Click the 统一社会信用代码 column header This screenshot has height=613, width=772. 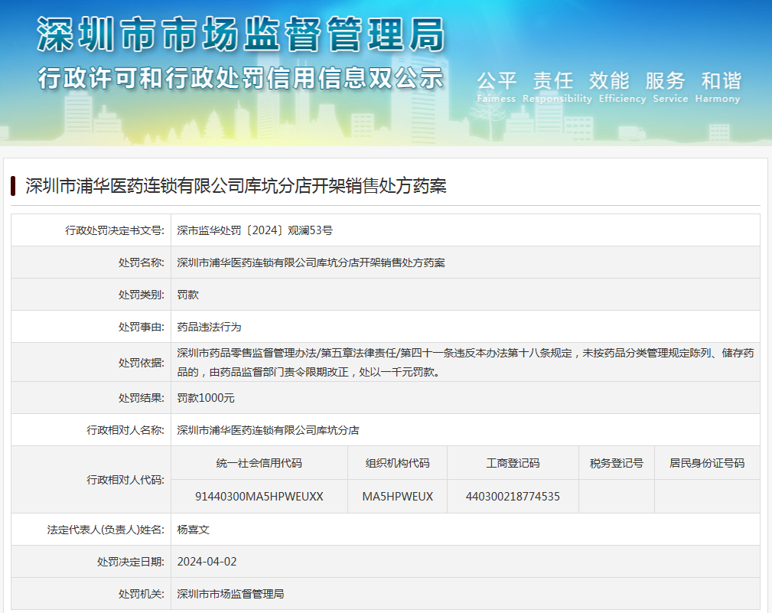click(259, 463)
